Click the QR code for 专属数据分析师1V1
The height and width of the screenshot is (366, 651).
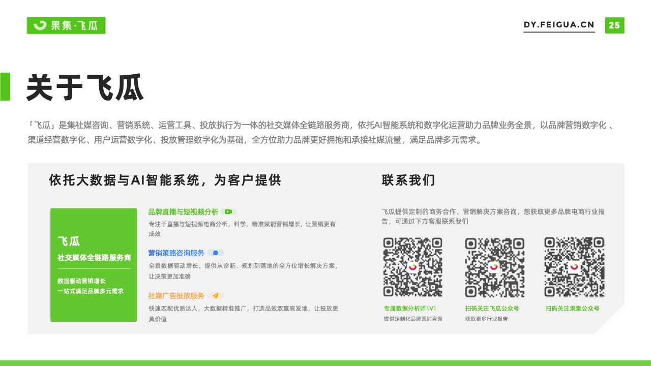pos(412,267)
